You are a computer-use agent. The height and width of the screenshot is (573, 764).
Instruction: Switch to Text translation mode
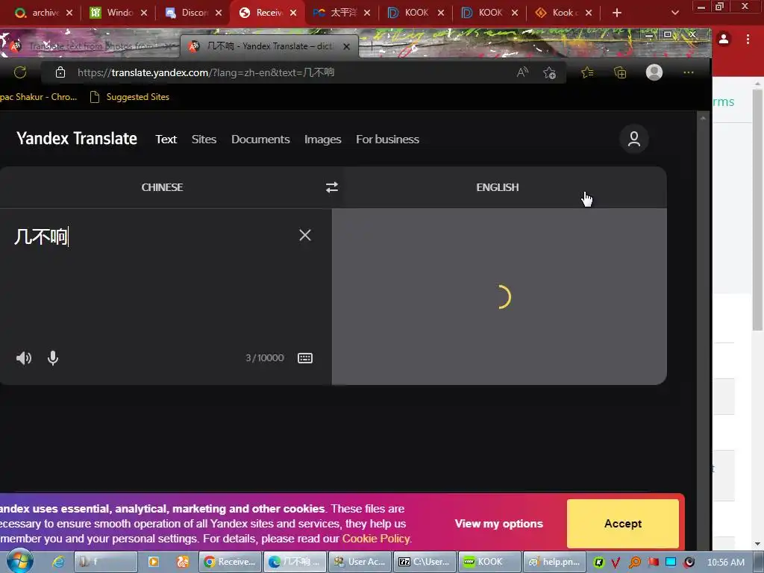[166, 140]
